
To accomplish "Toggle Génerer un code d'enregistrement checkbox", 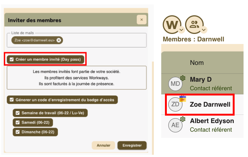I will point(12,100).
